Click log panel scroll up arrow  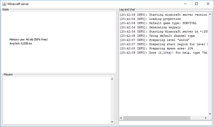[x=210, y=14]
